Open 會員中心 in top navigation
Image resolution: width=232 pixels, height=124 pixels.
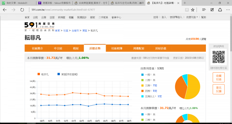coord(116,17)
